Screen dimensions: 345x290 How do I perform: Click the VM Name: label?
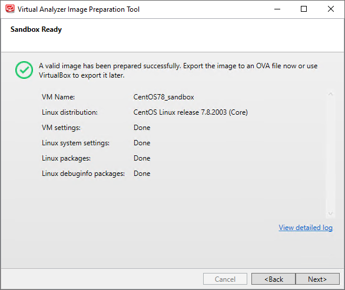point(58,97)
